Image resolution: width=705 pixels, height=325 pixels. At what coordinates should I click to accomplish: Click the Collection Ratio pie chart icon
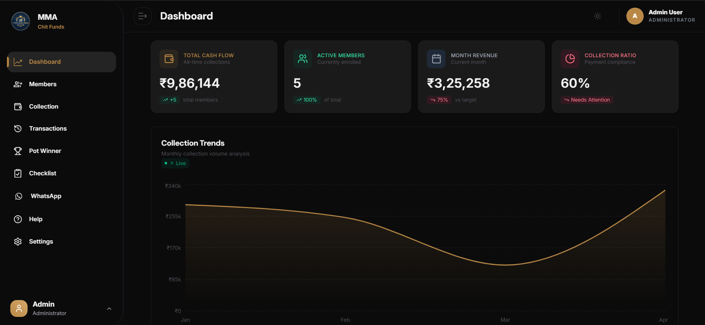click(570, 59)
